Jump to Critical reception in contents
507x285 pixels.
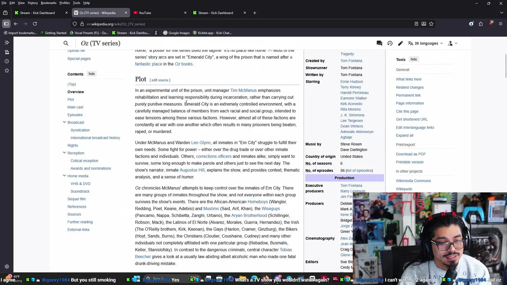[84, 161]
